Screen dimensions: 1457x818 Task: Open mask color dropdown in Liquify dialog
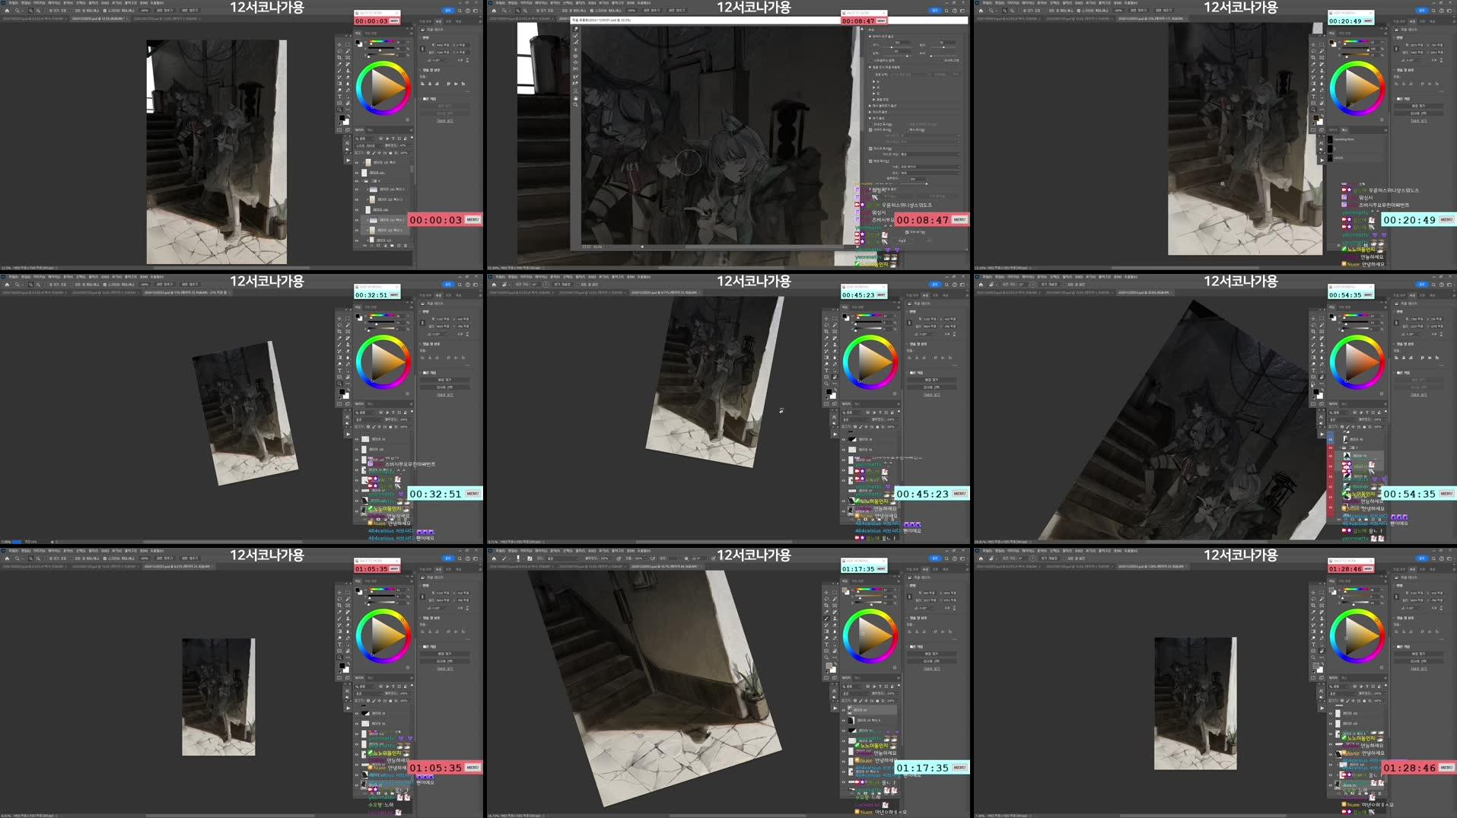(930, 154)
